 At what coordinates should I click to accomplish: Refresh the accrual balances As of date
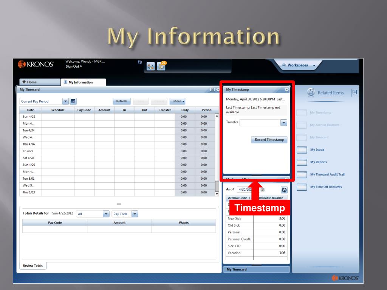[284, 190]
